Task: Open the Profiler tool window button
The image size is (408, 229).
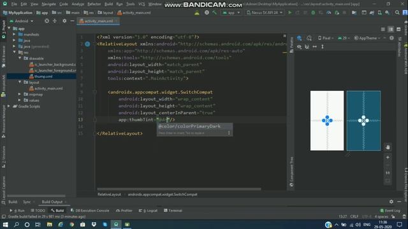Action: [x=124, y=211]
